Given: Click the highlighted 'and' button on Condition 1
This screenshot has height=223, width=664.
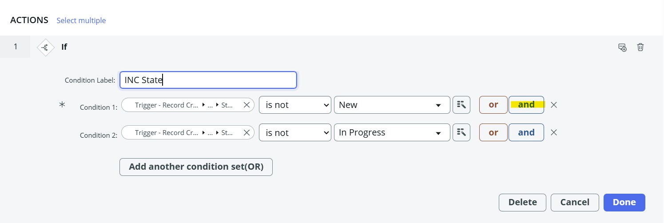Looking at the screenshot, I should pyautogui.click(x=526, y=105).
